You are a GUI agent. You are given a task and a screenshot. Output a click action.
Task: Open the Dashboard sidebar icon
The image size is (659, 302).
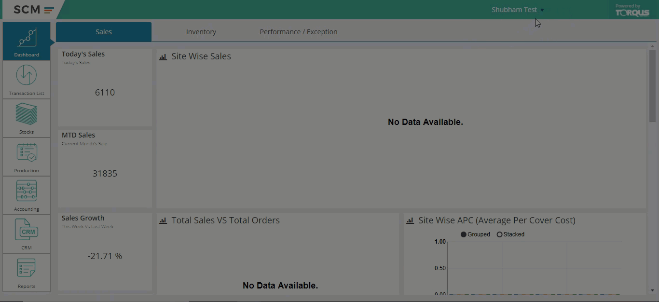click(27, 41)
